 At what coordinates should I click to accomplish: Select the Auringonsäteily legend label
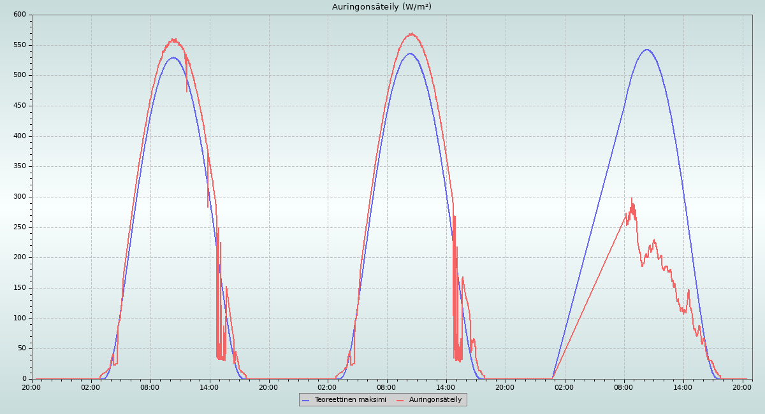435,399
